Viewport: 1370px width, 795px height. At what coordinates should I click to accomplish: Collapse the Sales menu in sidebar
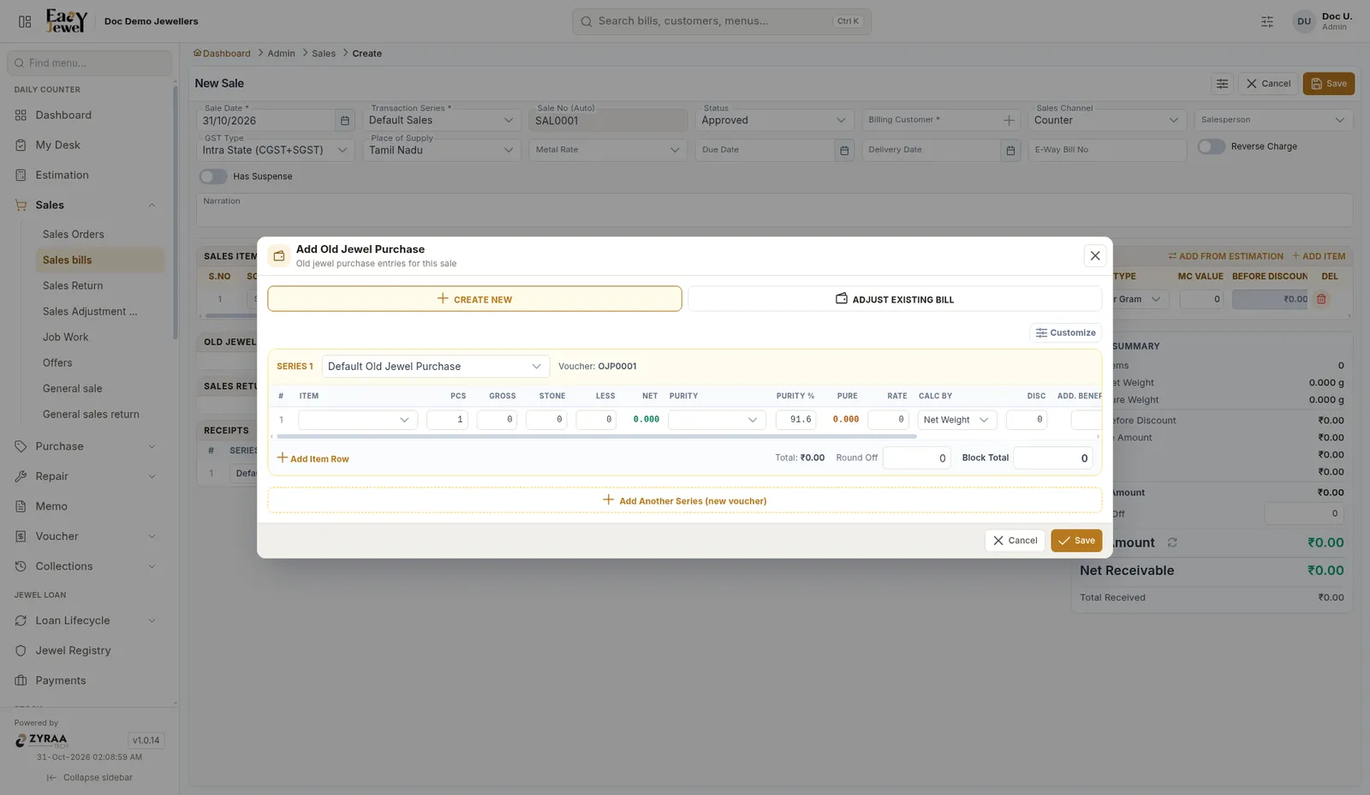(90, 206)
